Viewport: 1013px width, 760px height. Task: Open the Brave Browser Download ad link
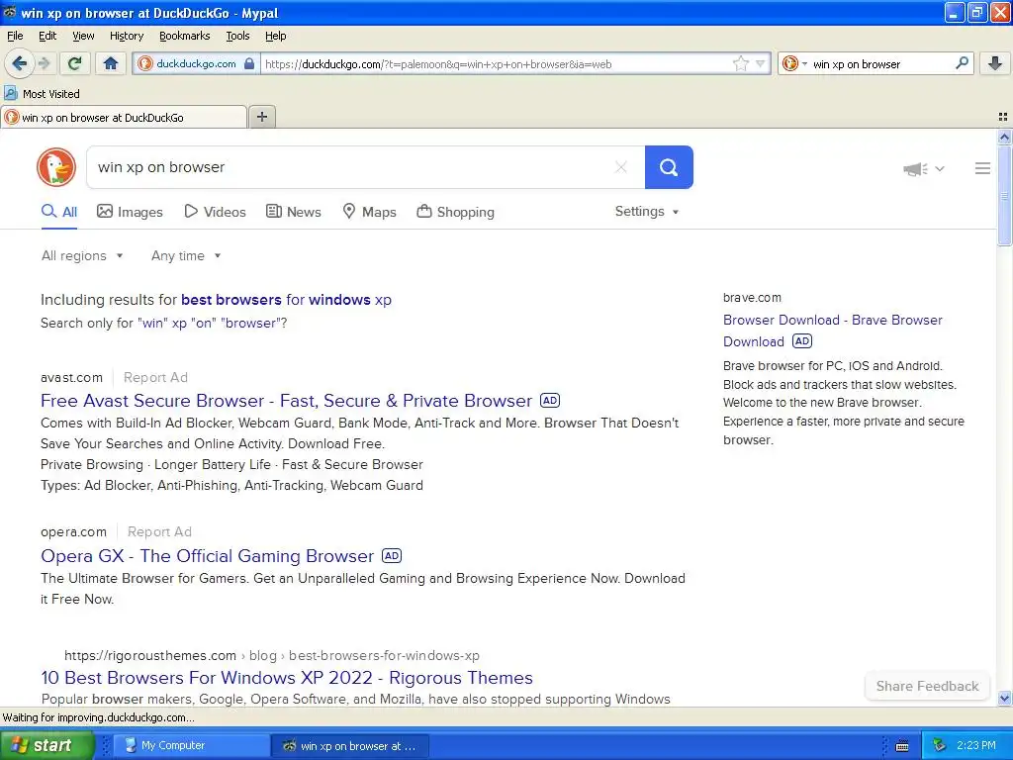[833, 331]
